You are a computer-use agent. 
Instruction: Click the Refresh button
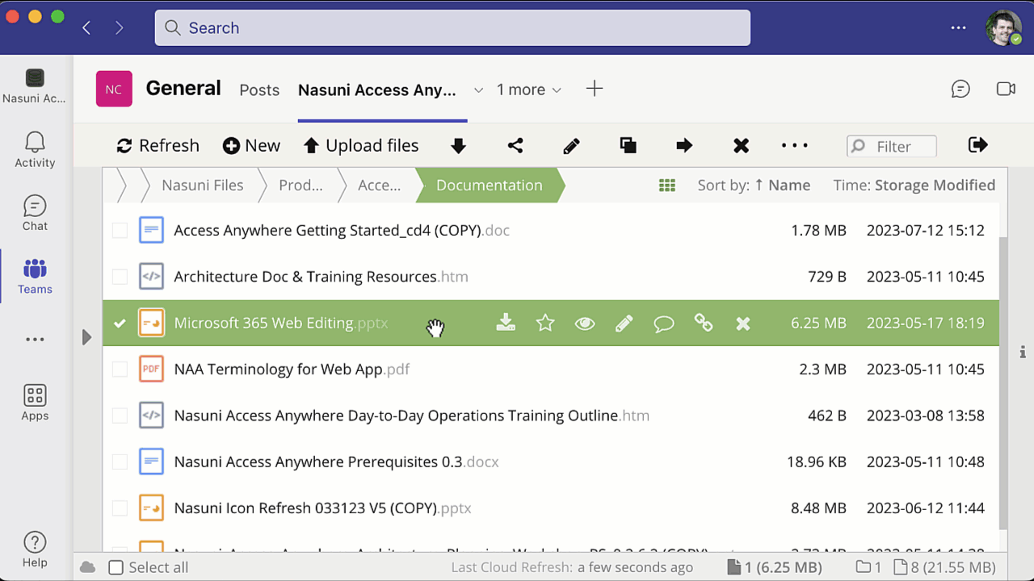click(x=158, y=146)
